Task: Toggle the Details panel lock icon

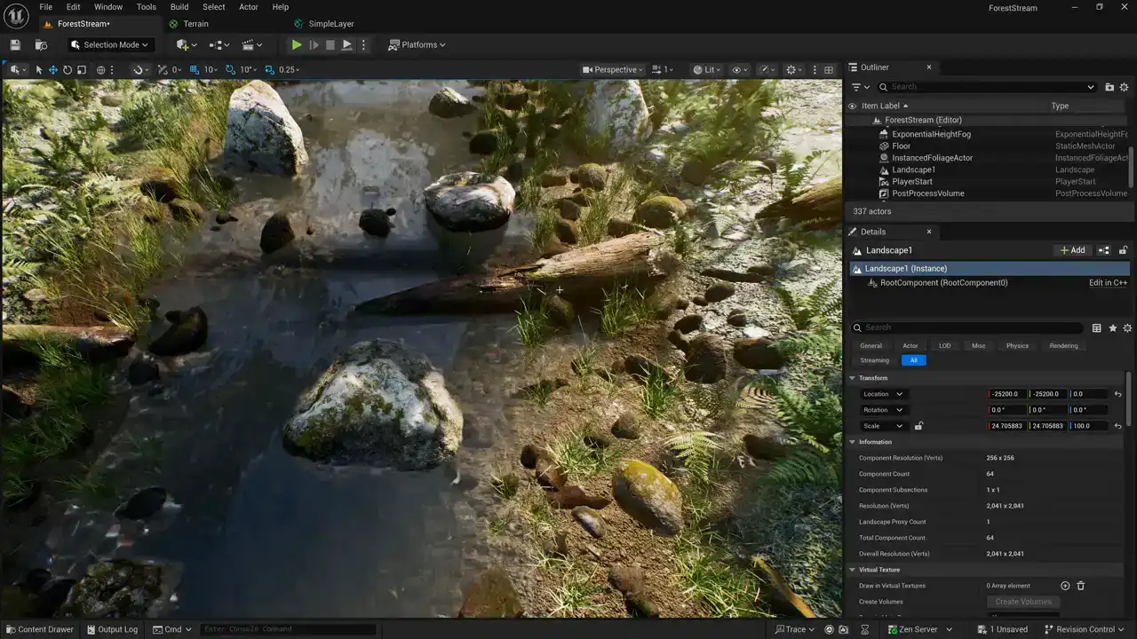Action: tap(1123, 250)
